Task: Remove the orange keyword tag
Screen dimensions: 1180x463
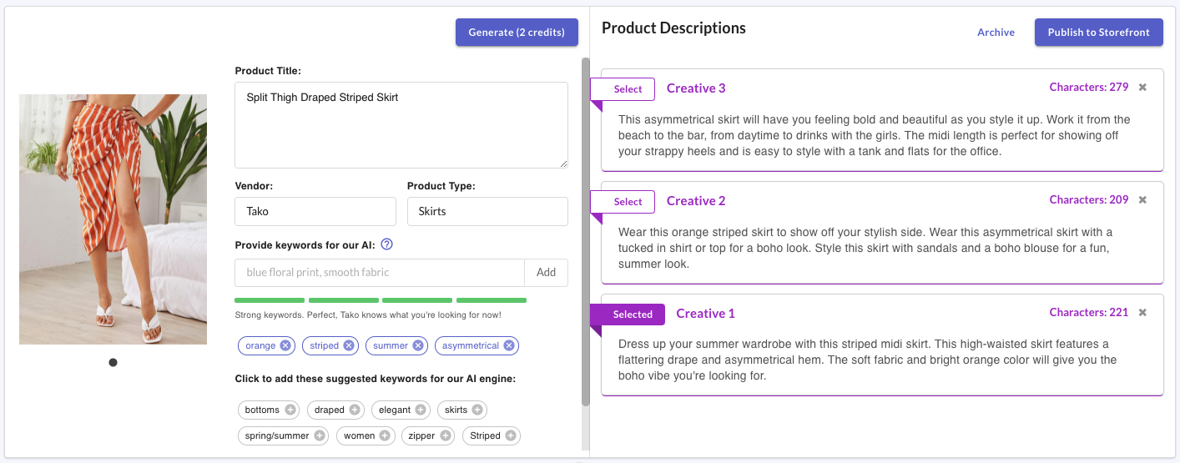Action: (285, 345)
